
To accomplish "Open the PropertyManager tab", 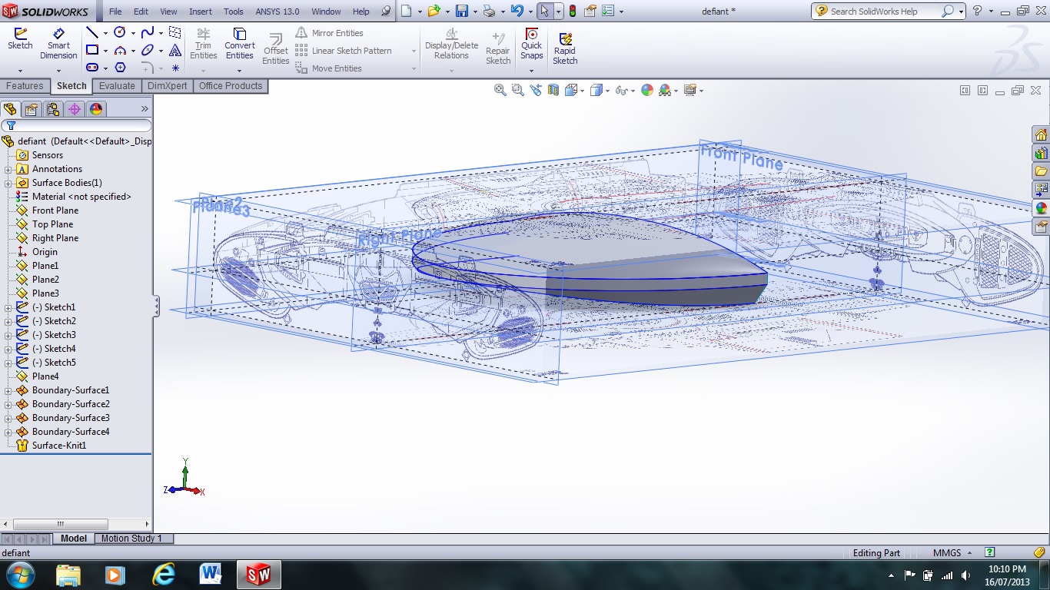I will coord(32,109).
